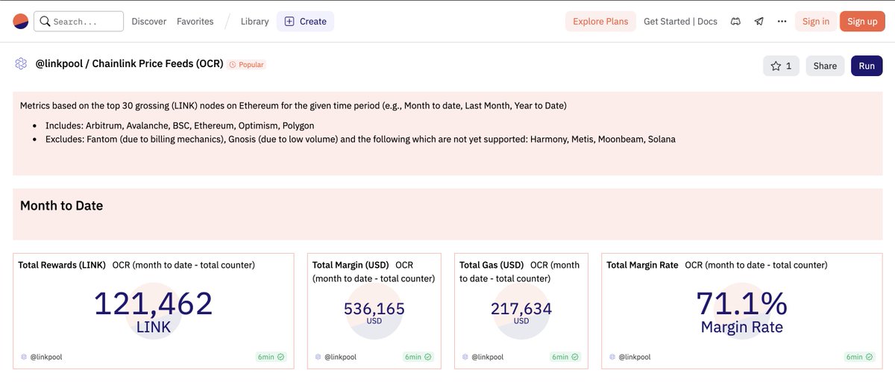Select the 'Includes: Arbitrum, Avalanche' bullet line
The width and height of the screenshot is (895, 382).
coord(180,125)
